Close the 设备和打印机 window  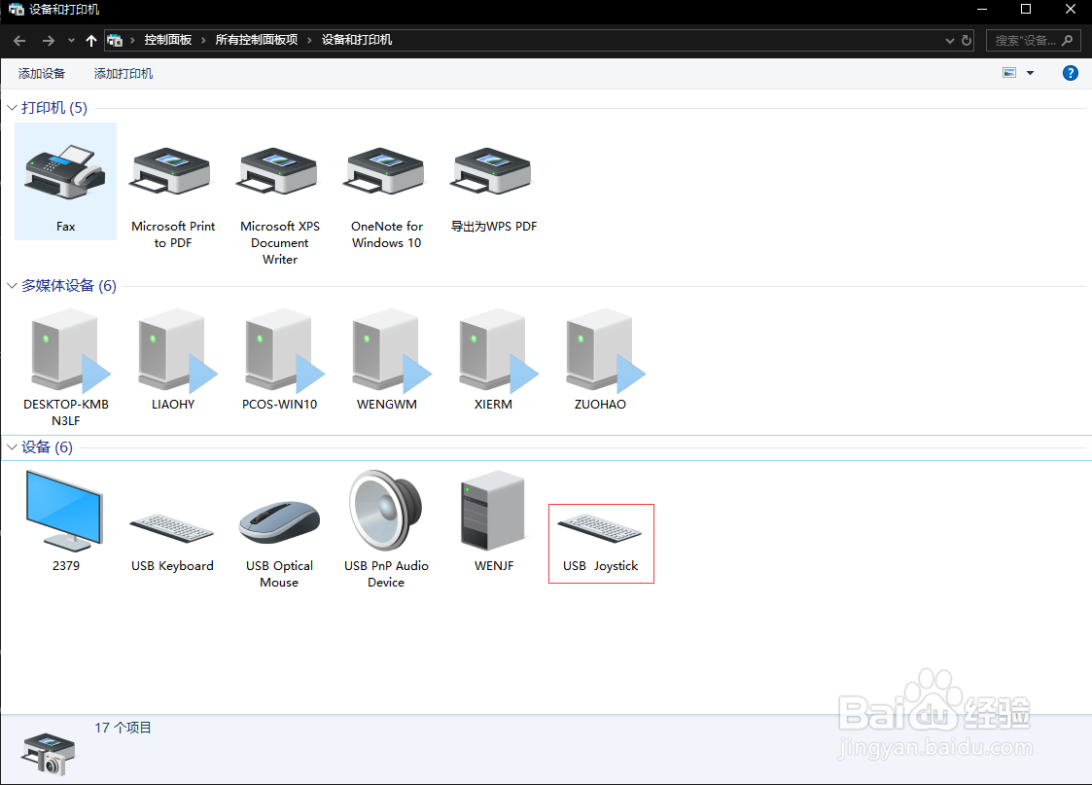coord(1071,10)
